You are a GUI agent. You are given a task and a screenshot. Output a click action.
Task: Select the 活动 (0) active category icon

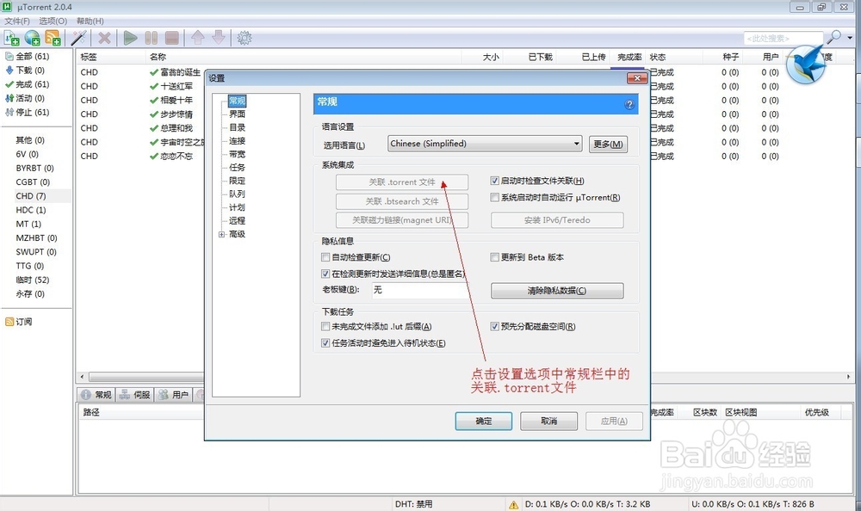tap(9, 98)
